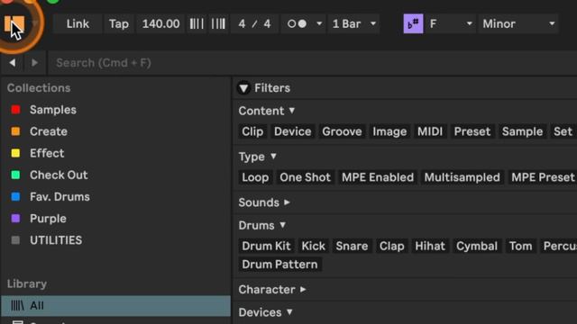
Task: Toggle the Sample content filter
Action: click(523, 131)
